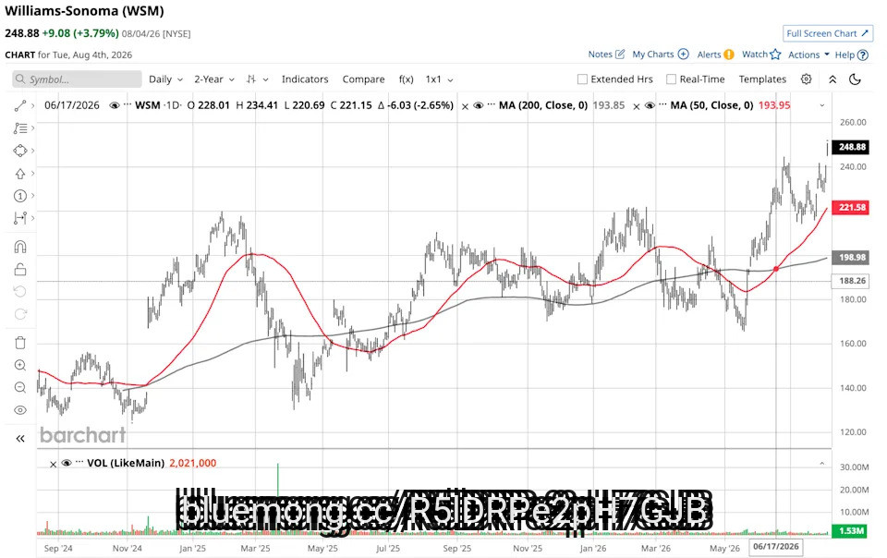Select the arrow marker tool
887x558 pixels.
(19, 174)
